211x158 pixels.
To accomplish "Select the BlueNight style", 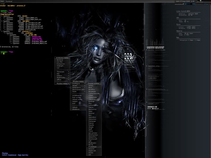I will 92,91.
